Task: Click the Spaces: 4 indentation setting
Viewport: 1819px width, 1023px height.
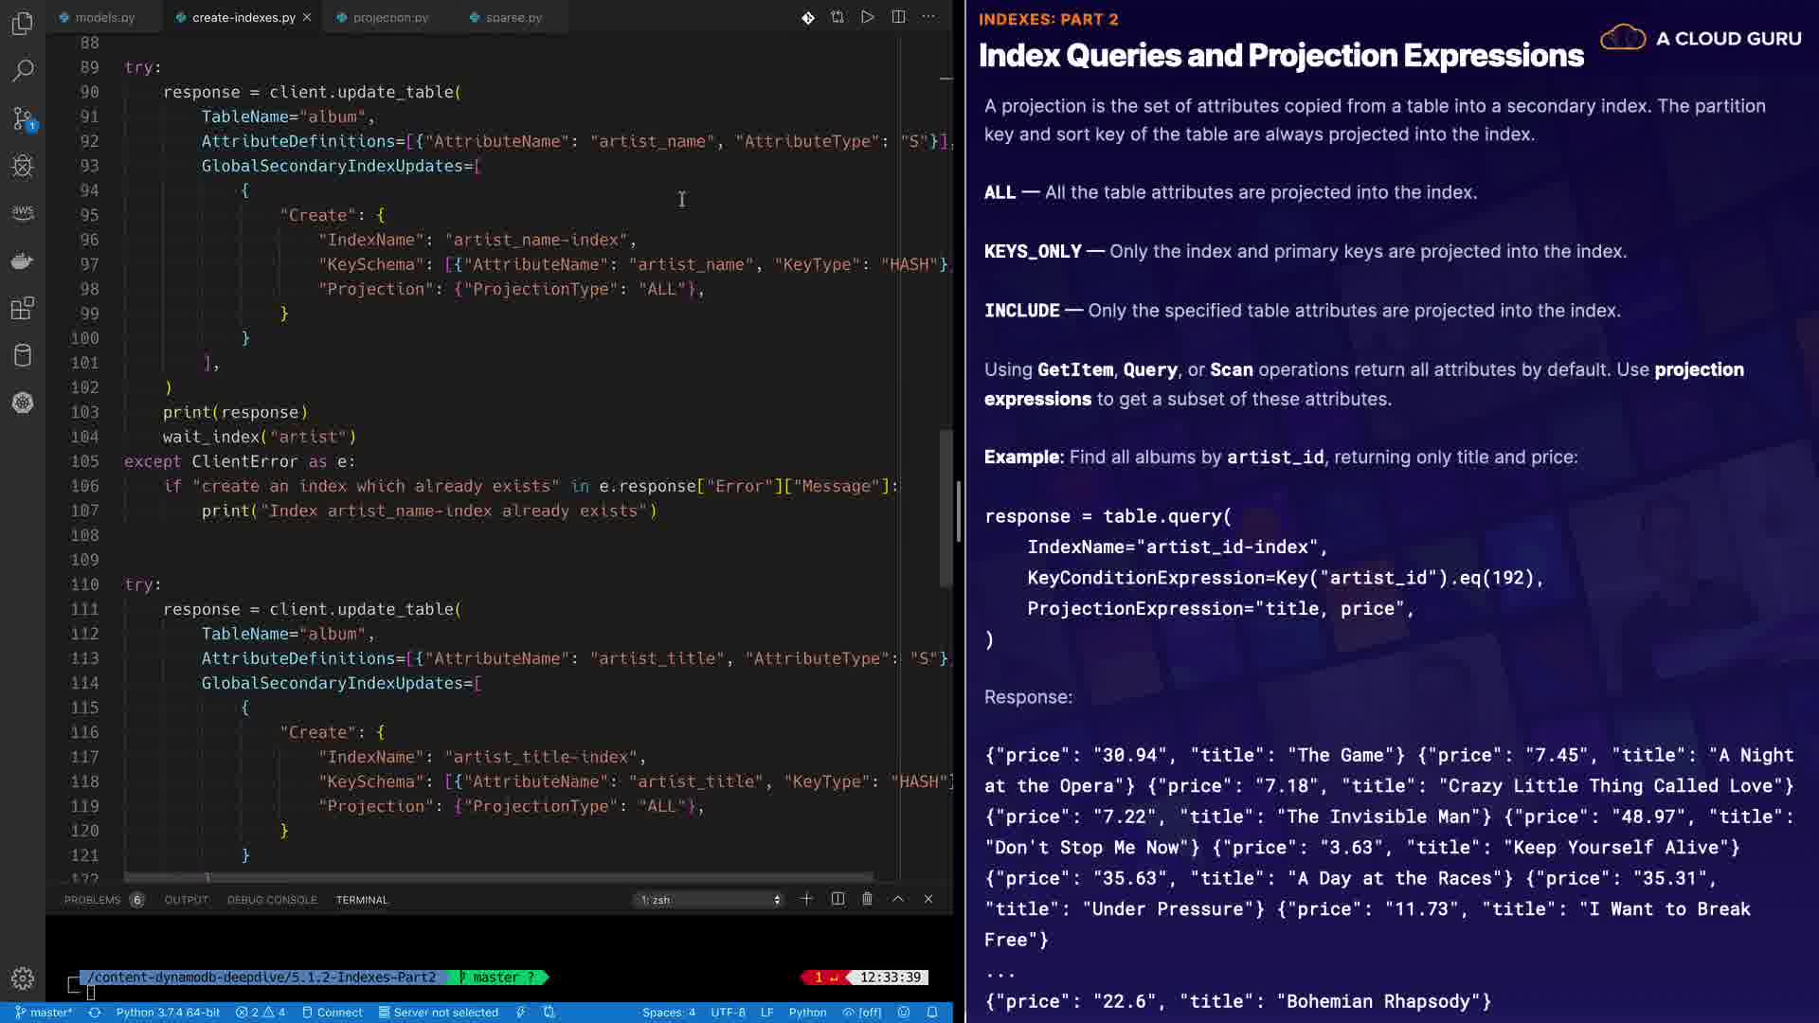Action: (x=668, y=1013)
